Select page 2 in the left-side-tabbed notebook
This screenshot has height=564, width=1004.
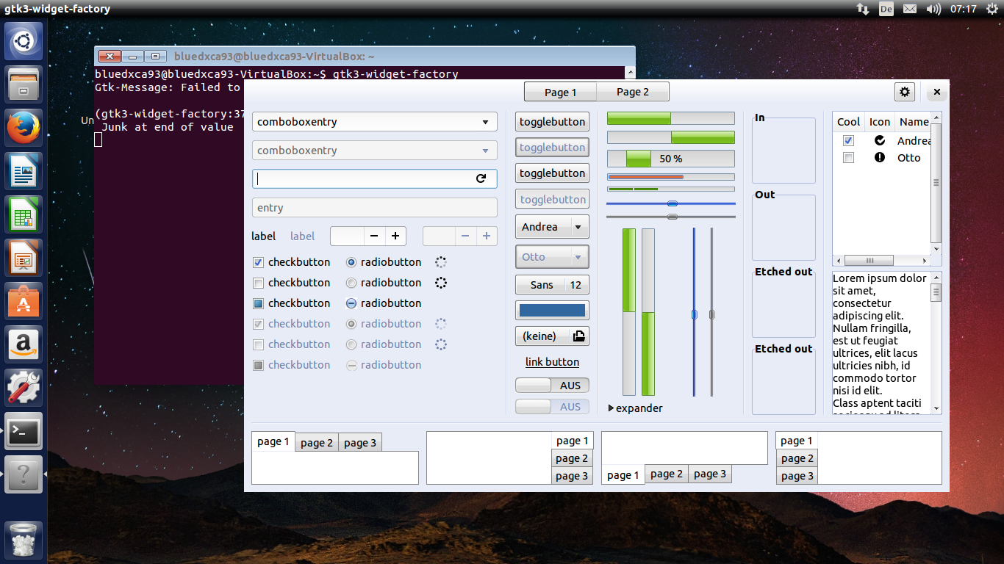coord(797,458)
